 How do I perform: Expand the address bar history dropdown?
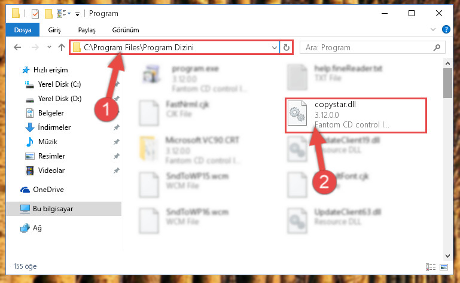coord(275,47)
